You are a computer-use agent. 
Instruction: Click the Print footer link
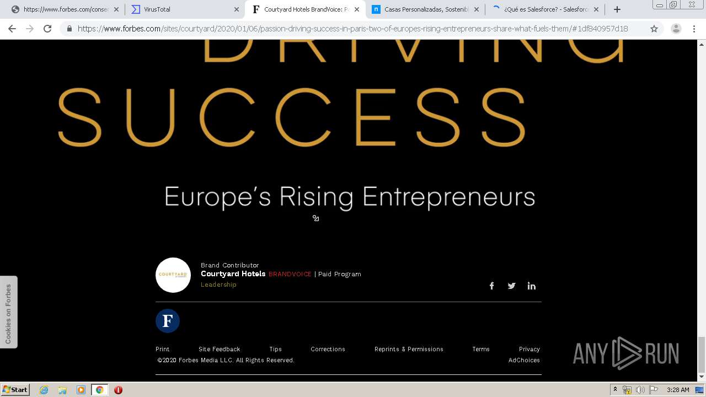pos(162,349)
